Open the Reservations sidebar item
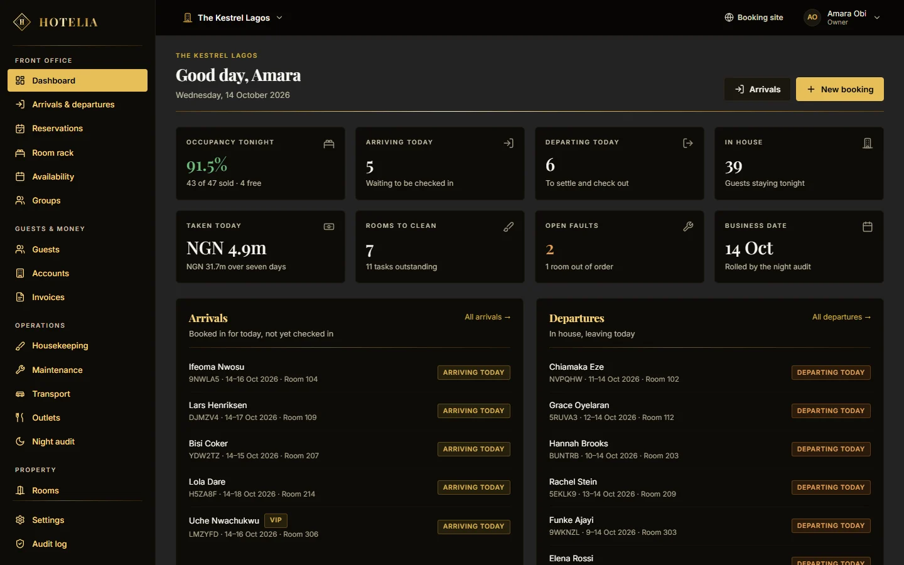The width and height of the screenshot is (904, 565). (77, 128)
